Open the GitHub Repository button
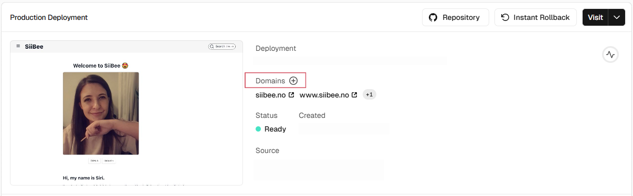The height and width of the screenshot is (196, 633). point(455,17)
